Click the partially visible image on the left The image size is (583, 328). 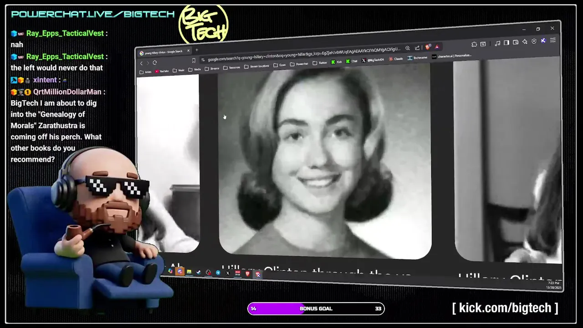click(168, 163)
